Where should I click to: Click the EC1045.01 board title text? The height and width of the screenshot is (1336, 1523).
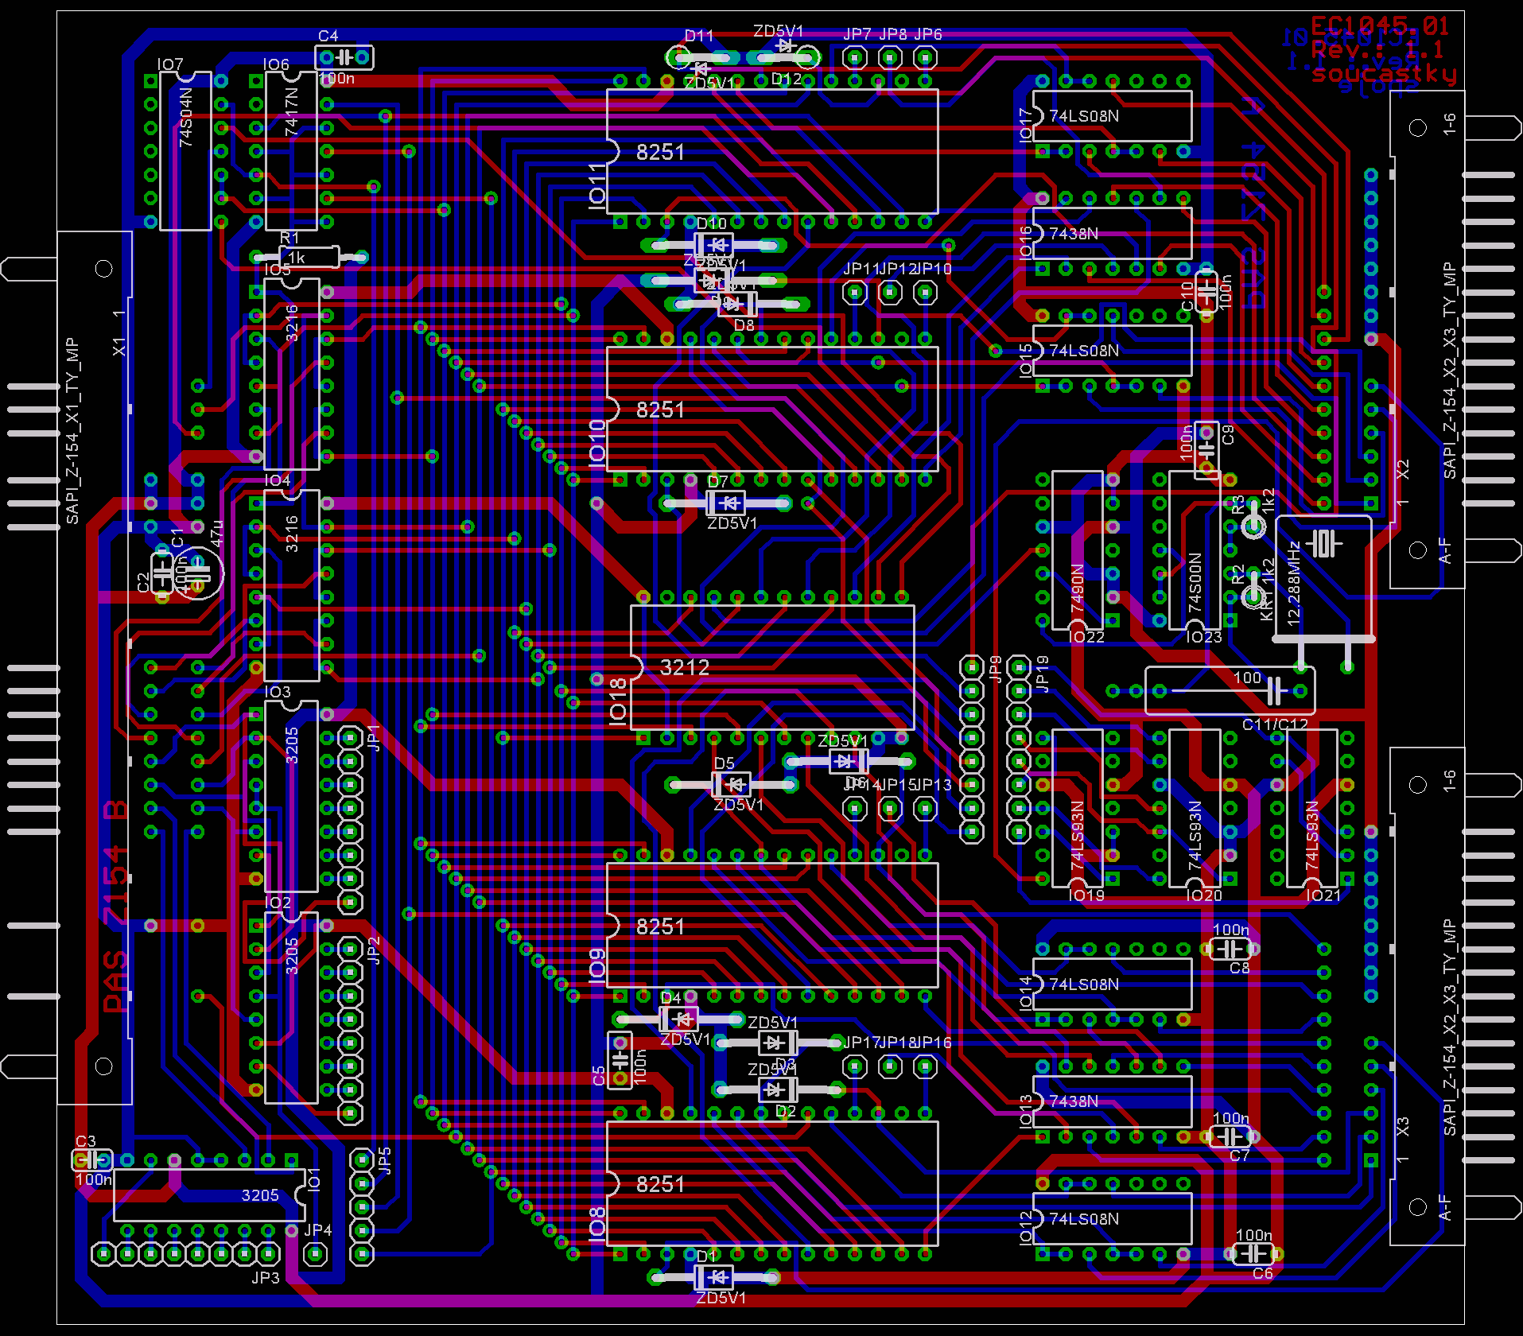tap(1379, 26)
